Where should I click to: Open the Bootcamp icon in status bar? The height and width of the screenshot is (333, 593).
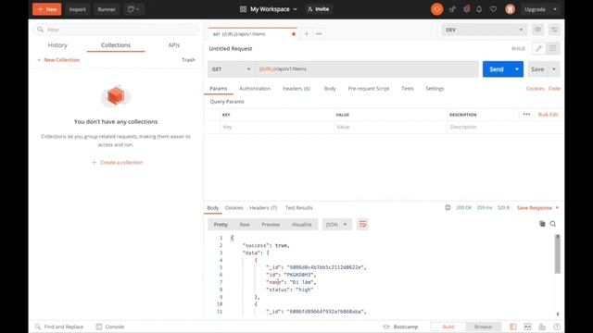pyautogui.click(x=386, y=327)
